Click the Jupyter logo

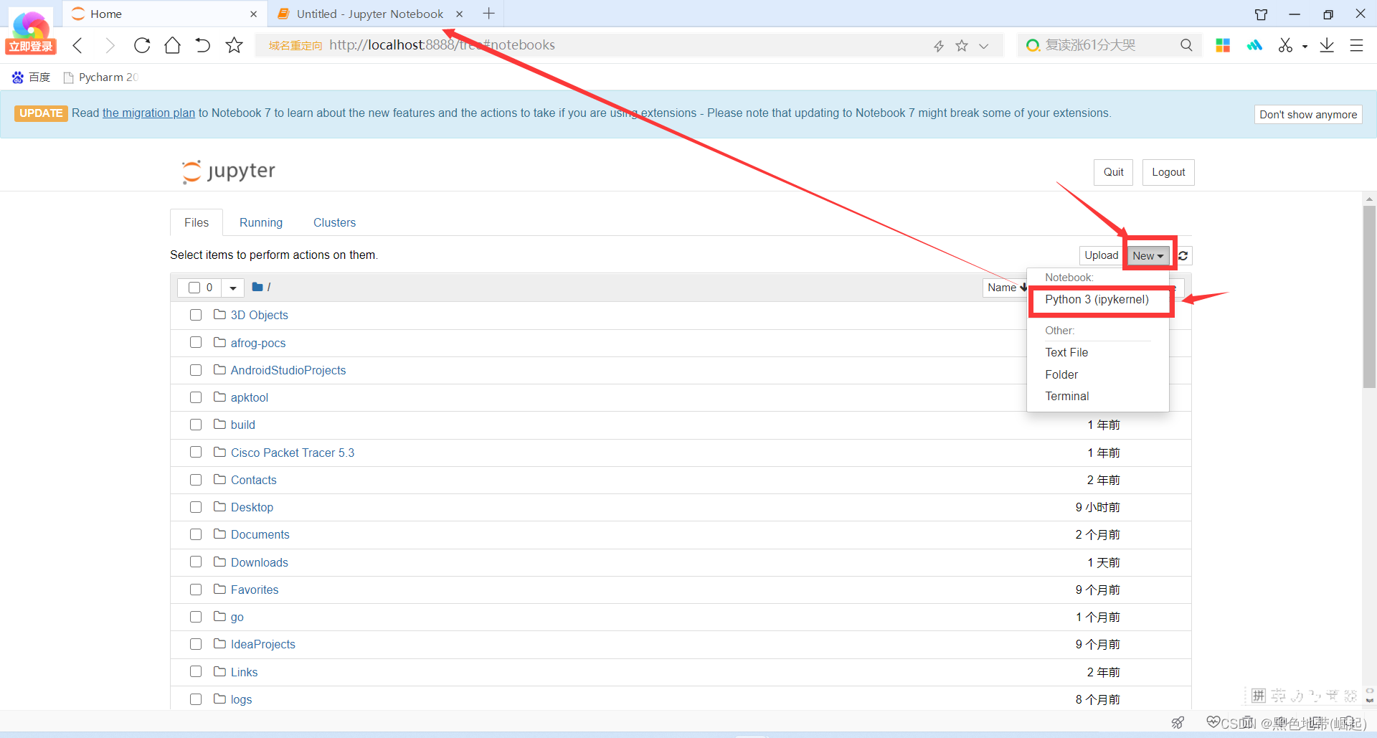228,171
